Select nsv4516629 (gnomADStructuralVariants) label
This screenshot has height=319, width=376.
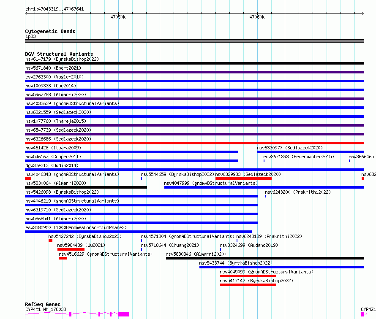(x=106, y=254)
